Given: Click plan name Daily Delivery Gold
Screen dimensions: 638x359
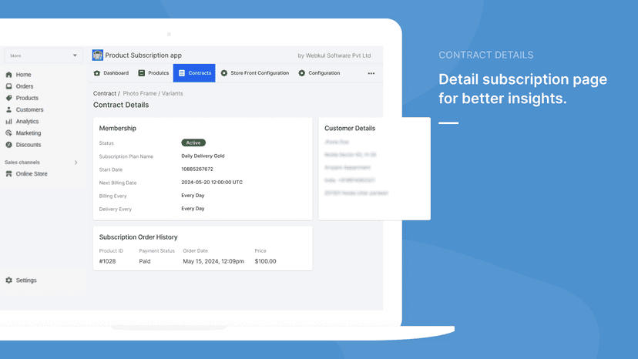Looking at the screenshot, I should coord(203,156).
